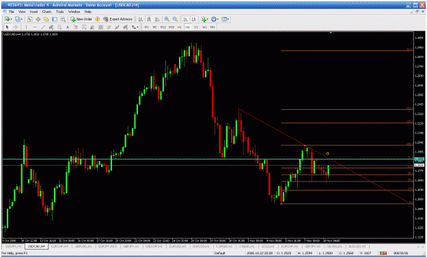Viewport: 427px width, 257px height.
Task: Open the Strategy Tester
Action: pyautogui.click(x=63, y=19)
